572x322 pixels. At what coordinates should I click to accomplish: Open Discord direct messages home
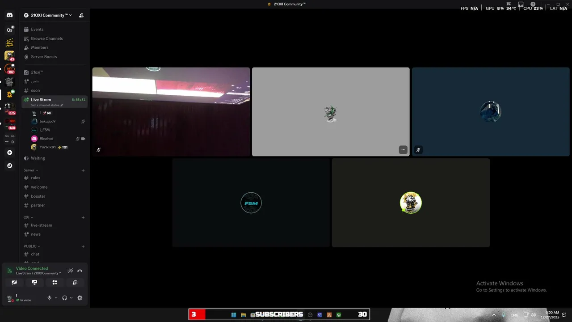click(x=9, y=15)
